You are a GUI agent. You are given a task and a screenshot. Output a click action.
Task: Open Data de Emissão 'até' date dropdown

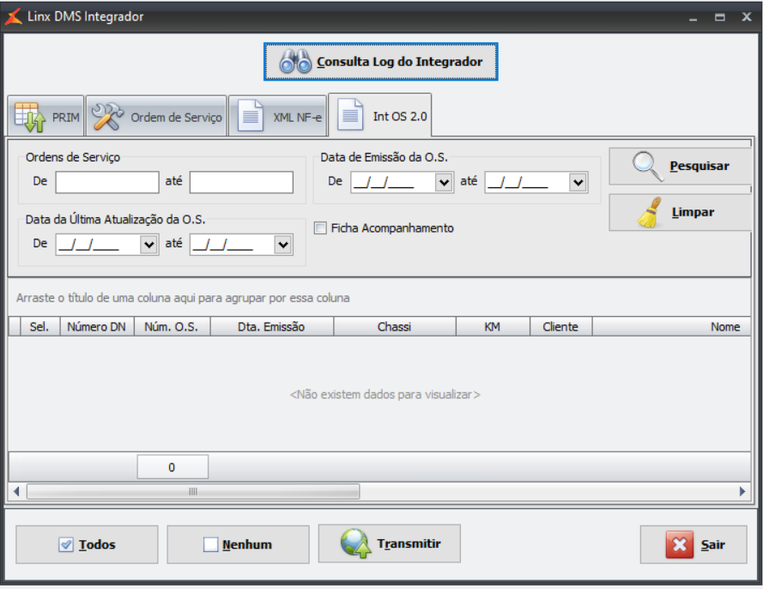(578, 183)
